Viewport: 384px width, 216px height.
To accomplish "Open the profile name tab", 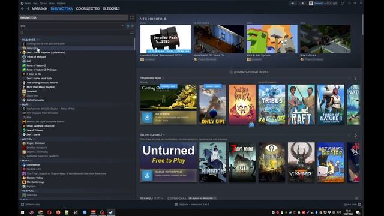I will (111, 8).
